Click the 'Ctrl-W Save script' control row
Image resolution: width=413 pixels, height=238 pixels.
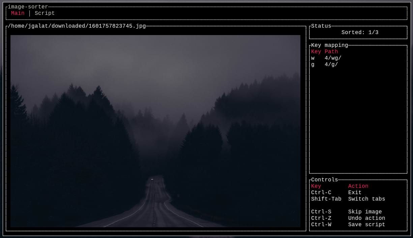[x=358, y=225]
